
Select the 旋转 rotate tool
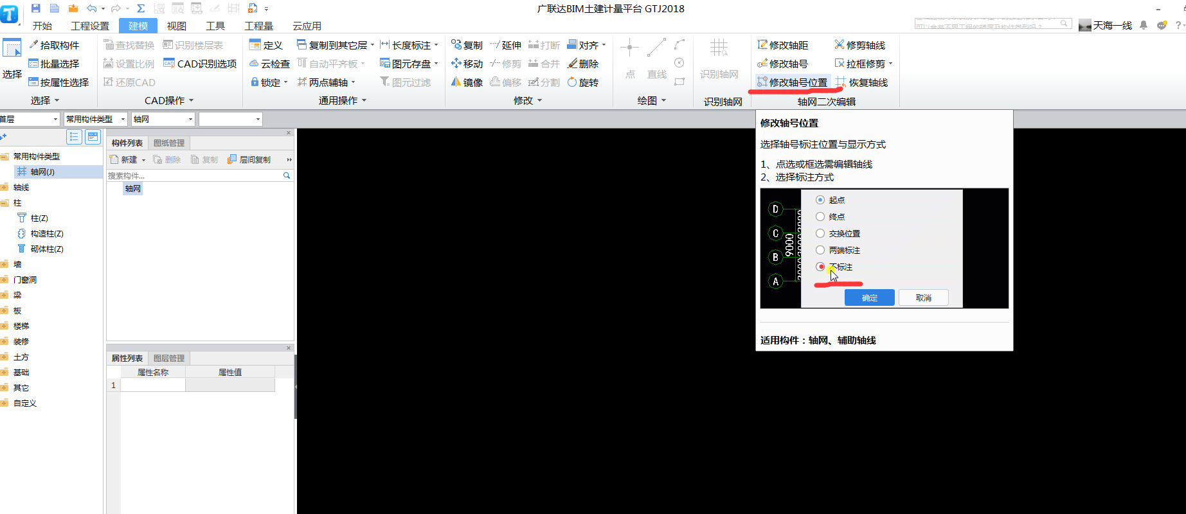583,82
